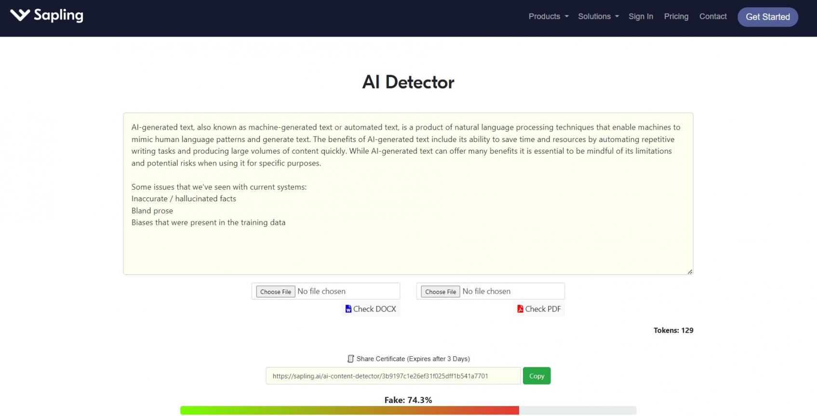Choose a file for DOCX check
Viewport: 817px width, 416px height.
click(276, 292)
